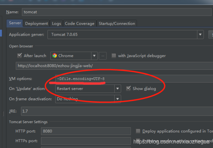Open the Restart server dropdown
The image size is (213, 148).
click(88, 89)
